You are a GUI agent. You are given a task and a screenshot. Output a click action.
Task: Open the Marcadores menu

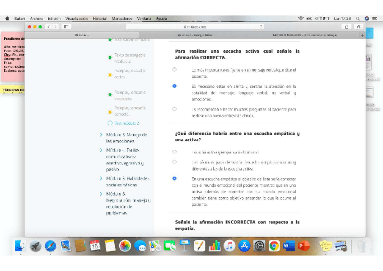pyautogui.click(x=122, y=19)
